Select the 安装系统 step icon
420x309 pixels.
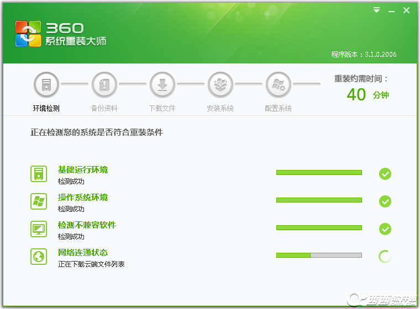click(221, 85)
